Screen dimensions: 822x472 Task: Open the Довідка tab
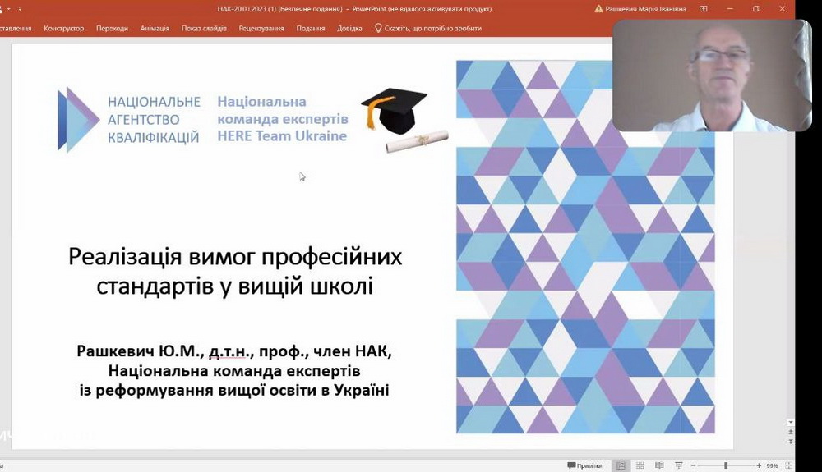[x=349, y=28]
